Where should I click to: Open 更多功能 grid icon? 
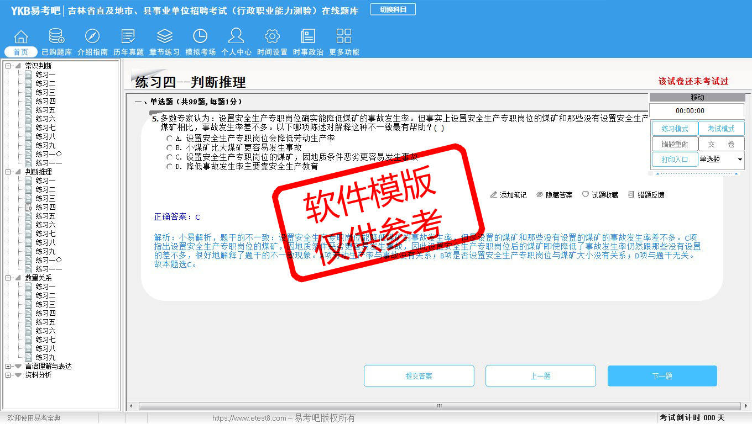point(344,37)
